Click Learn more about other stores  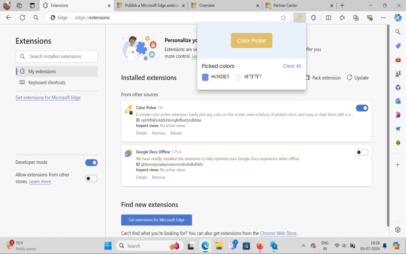(x=40, y=182)
